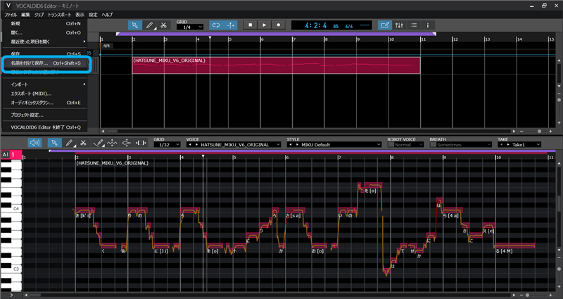563x299 pixels.
Task: Select the arrow tool in note editor
Action: (55, 143)
